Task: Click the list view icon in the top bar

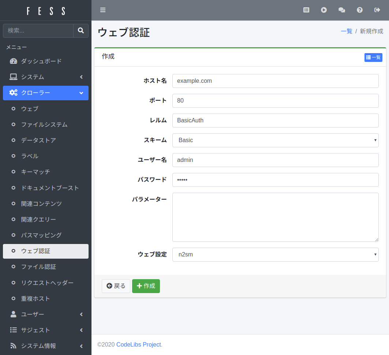Action: pyautogui.click(x=306, y=10)
